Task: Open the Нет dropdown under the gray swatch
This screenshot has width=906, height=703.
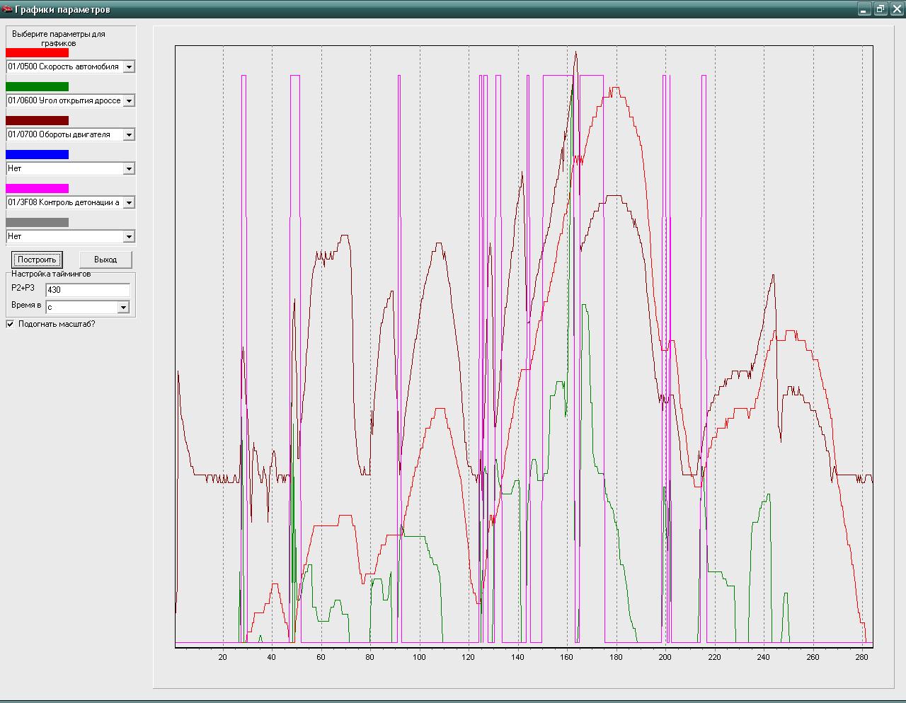Action: tap(129, 237)
